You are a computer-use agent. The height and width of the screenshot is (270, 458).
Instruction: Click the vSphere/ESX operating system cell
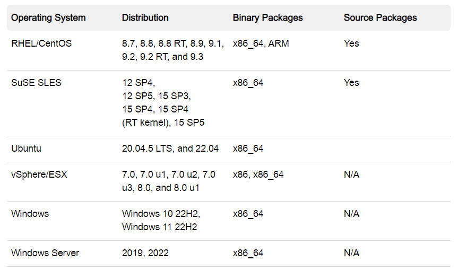click(x=39, y=175)
